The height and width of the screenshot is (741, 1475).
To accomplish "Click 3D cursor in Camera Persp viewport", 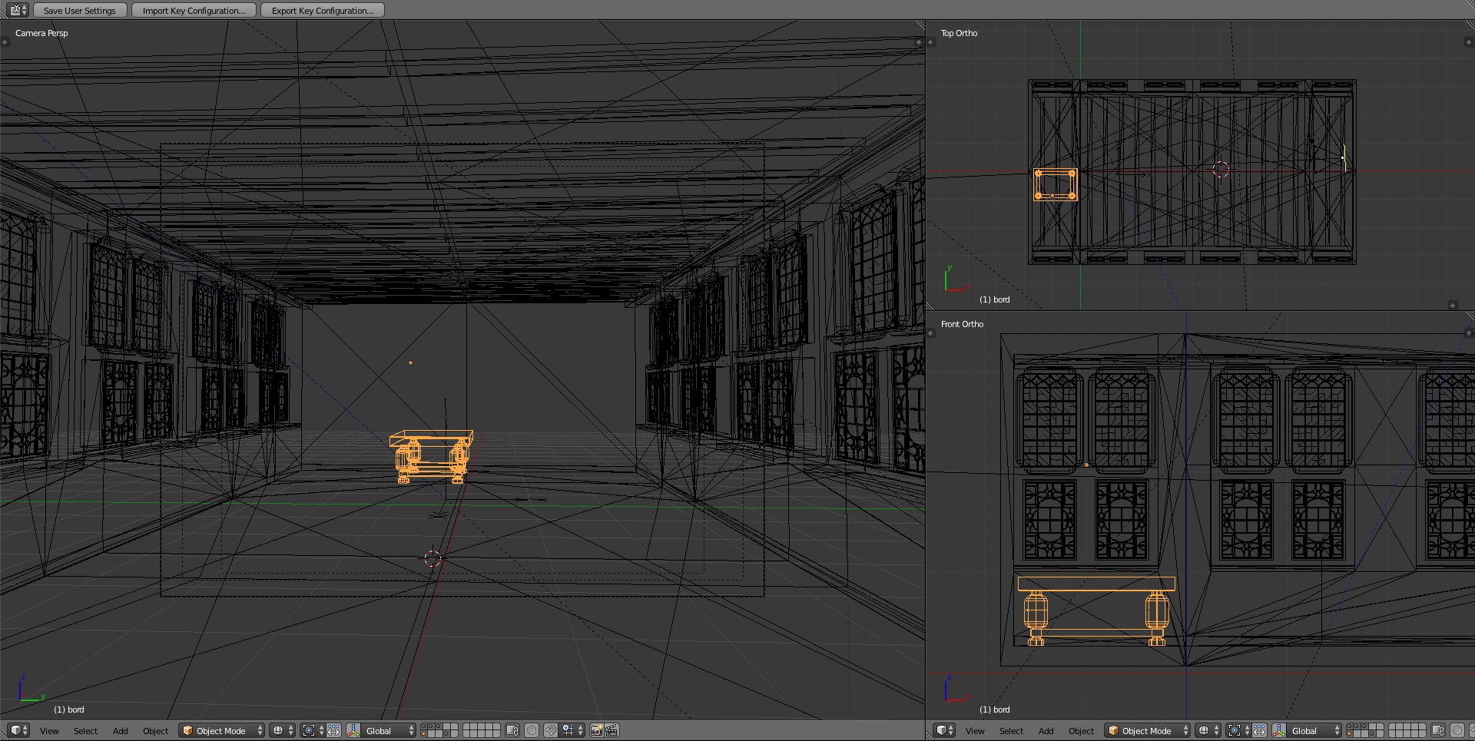I will pos(433,558).
